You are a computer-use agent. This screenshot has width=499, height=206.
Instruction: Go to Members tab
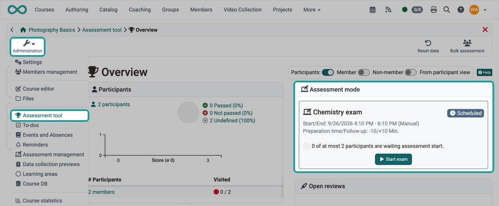(201, 10)
